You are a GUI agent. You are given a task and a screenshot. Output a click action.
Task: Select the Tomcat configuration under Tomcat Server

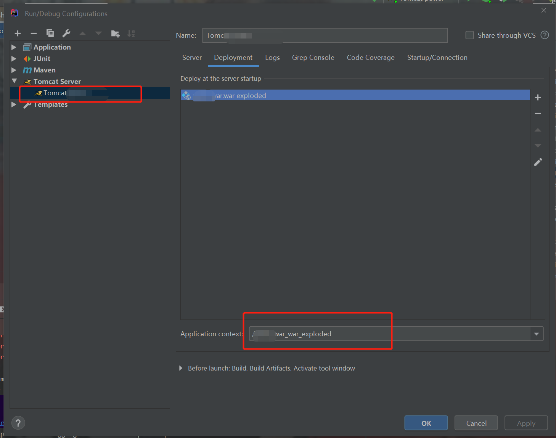(x=90, y=93)
